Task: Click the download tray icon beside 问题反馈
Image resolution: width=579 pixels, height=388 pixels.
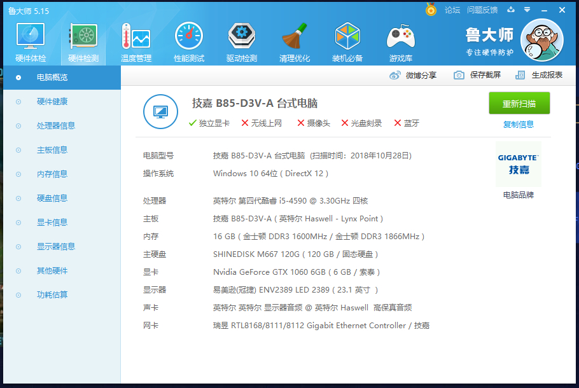Action: 511,10
